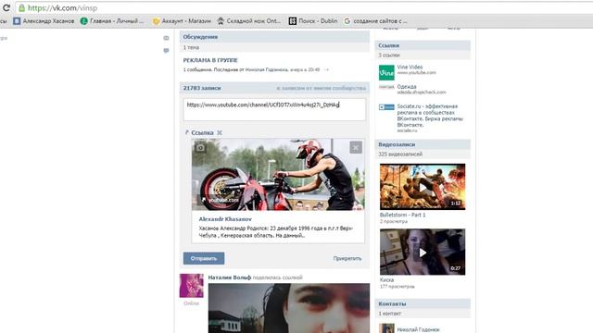This screenshot has height=333, width=593.
Task: Click the 325 видеозаписей count text
Action: tap(400, 154)
